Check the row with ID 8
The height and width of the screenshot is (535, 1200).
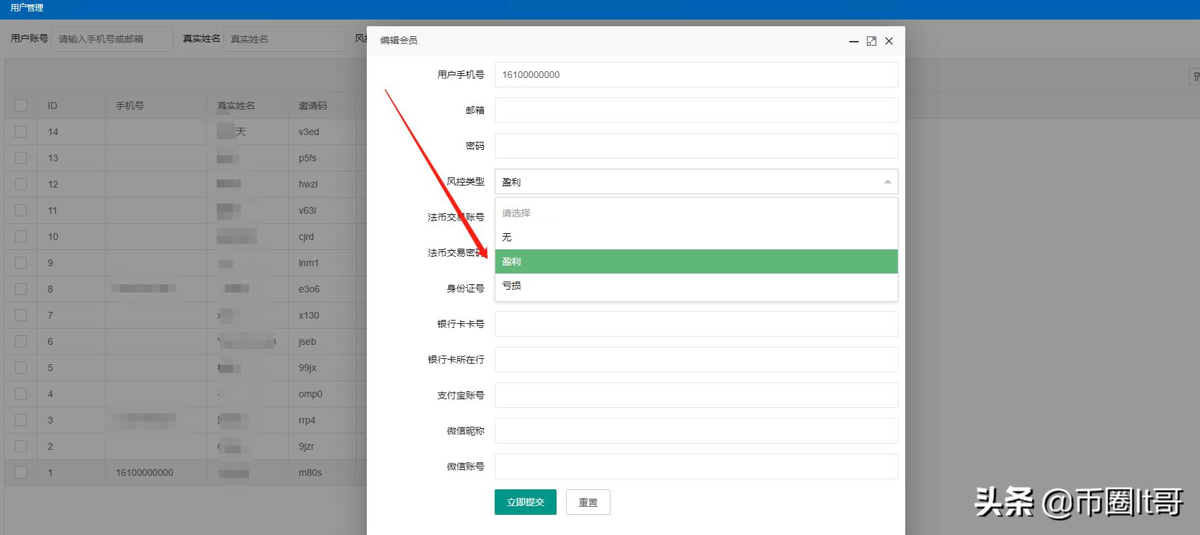[21, 289]
